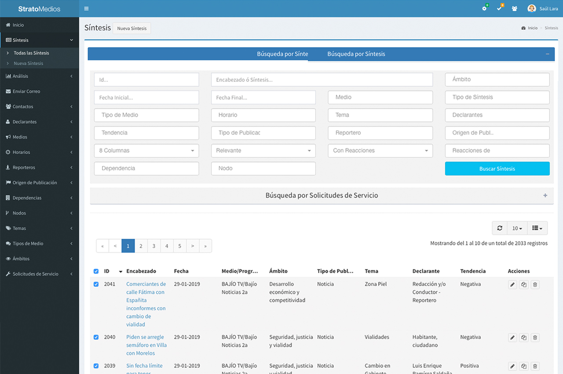The height and width of the screenshot is (374, 563).
Task: Toggle the select-all checkbox in the table header
Action: tap(96, 271)
